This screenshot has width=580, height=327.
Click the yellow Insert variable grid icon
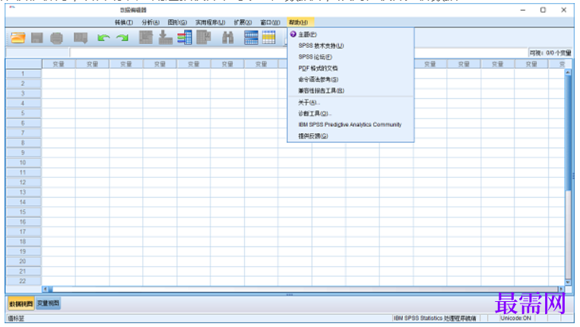(x=268, y=38)
